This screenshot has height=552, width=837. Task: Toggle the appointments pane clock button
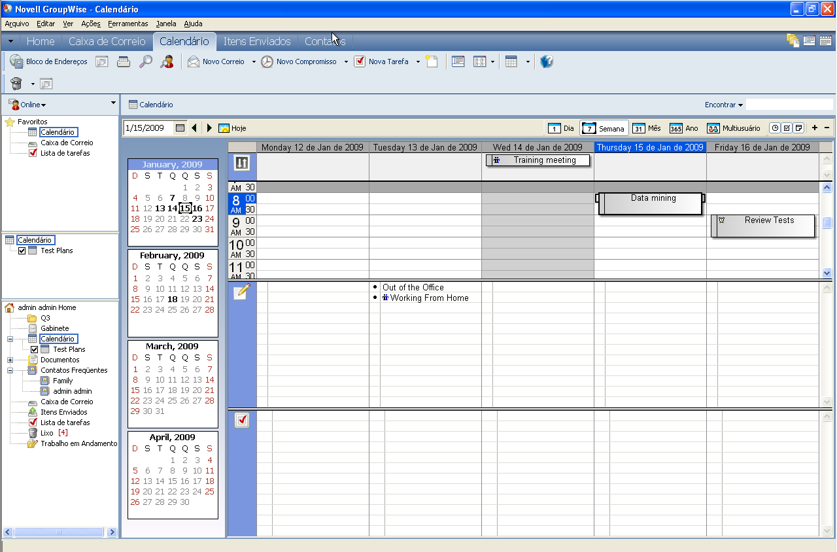coord(777,128)
